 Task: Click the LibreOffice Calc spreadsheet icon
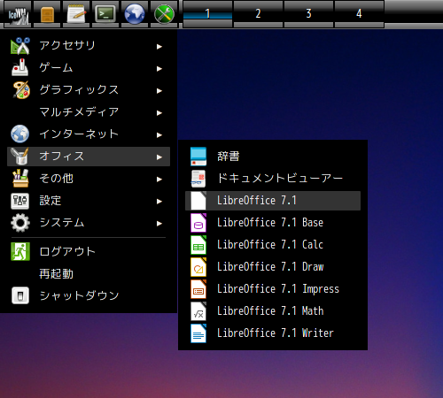198,245
